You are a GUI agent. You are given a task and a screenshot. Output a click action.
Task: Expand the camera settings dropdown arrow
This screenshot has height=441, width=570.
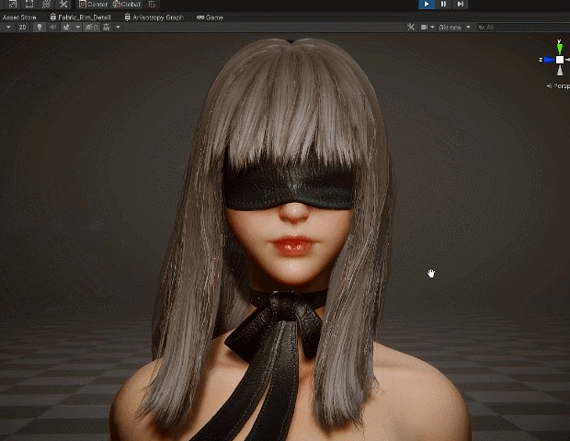coord(432,28)
